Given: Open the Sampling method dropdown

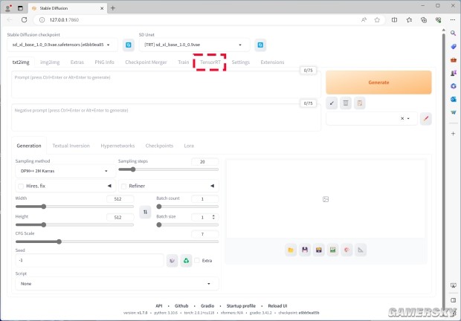Looking at the screenshot, I should pyautogui.click(x=65, y=171).
